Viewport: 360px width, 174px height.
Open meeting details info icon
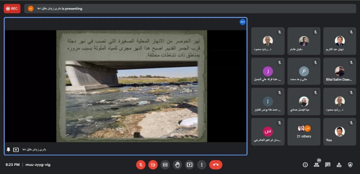coord(305,165)
